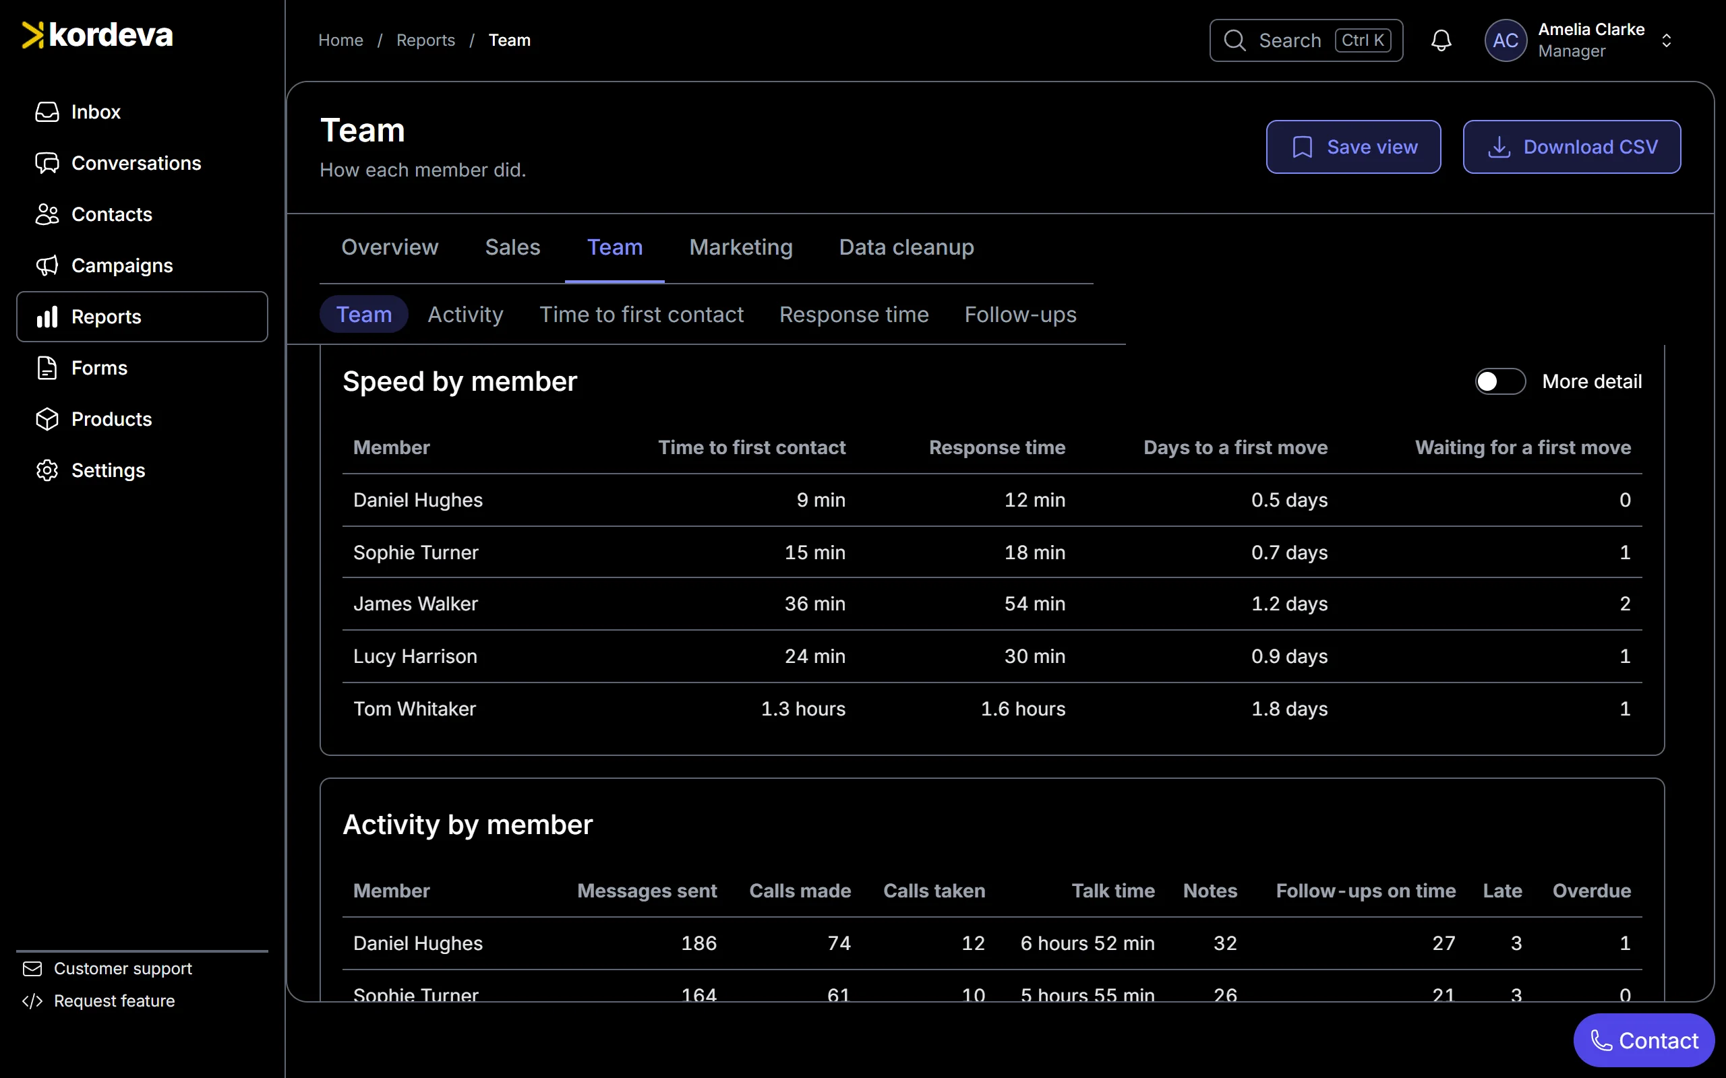This screenshot has height=1078, width=1726.
Task: Click Daniel Hughes in Speed by member
Action: pyautogui.click(x=418, y=501)
